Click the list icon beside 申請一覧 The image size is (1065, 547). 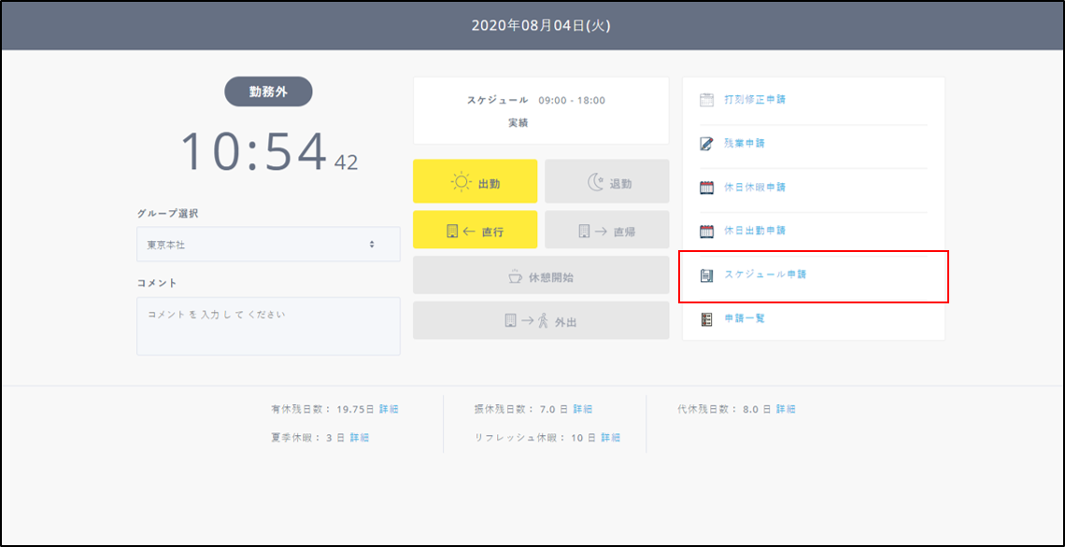(x=706, y=319)
